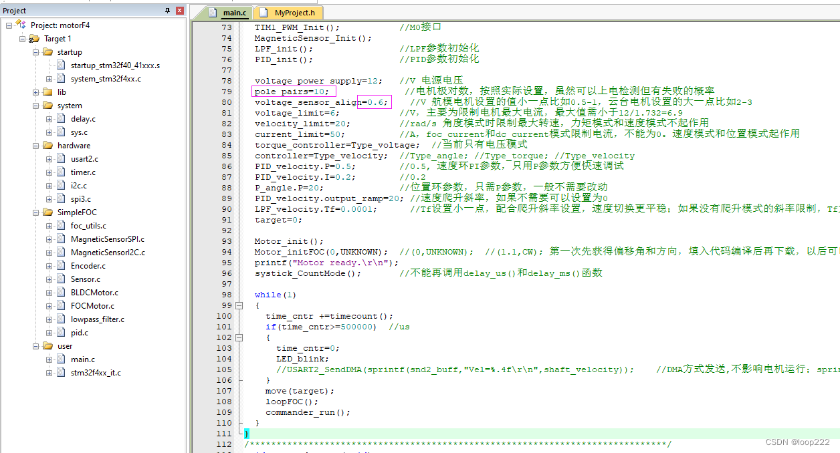Fold the while loop block at line 99

(x=239, y=305)
